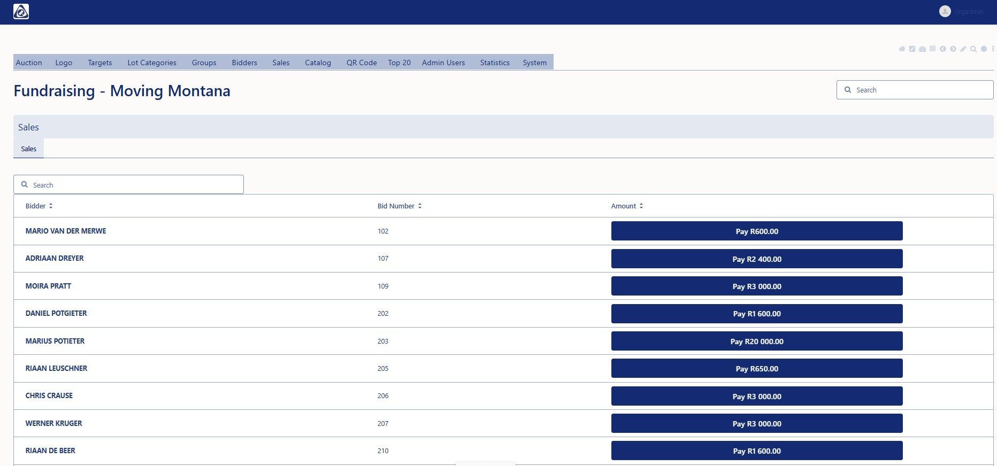Click the dashboard gauge icon
The image size is (997, 466).
coord(922,49)
